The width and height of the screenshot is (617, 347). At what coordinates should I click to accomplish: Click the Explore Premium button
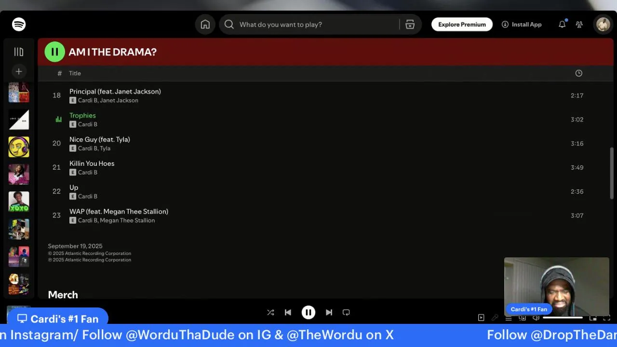[x=462, y=25]
